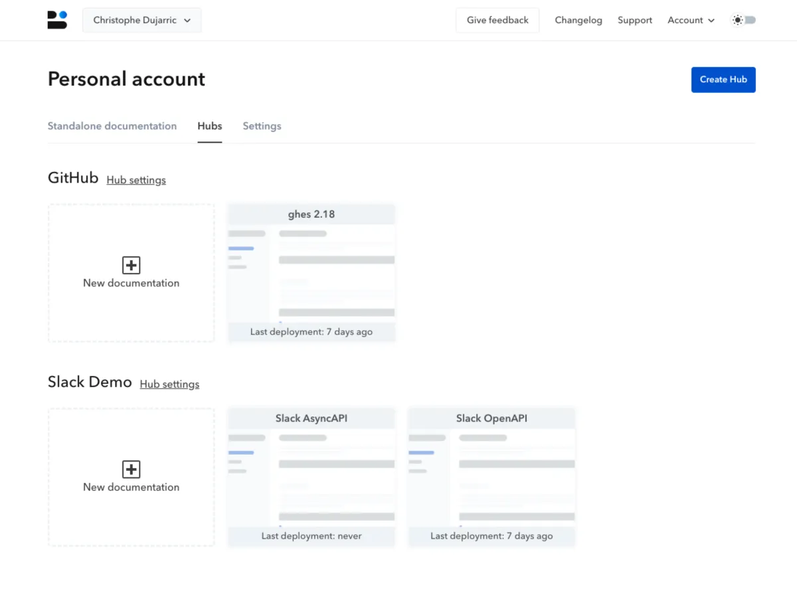Screen dimensions: 797x595
Task: Click the sun icon for the theme
Action: 737,20
